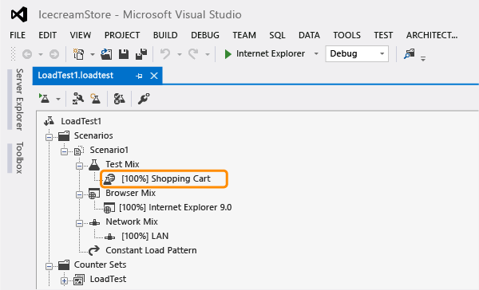Click the Navigate Forward arrow

point(54,54)
